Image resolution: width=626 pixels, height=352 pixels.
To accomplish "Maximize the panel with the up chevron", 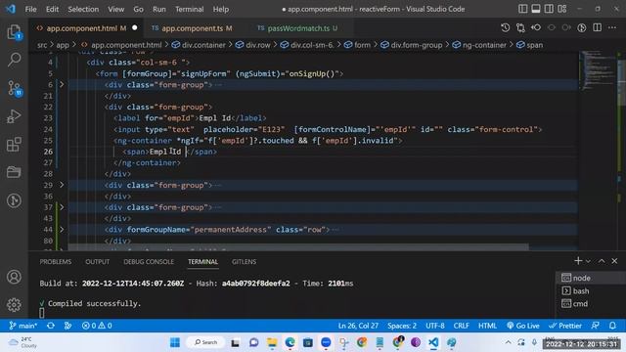I will 602,261.
